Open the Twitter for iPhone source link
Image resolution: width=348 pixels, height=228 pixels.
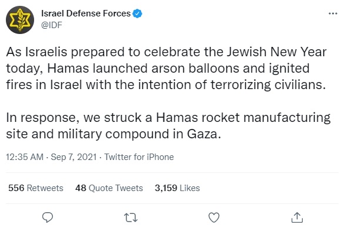[139, 157]
